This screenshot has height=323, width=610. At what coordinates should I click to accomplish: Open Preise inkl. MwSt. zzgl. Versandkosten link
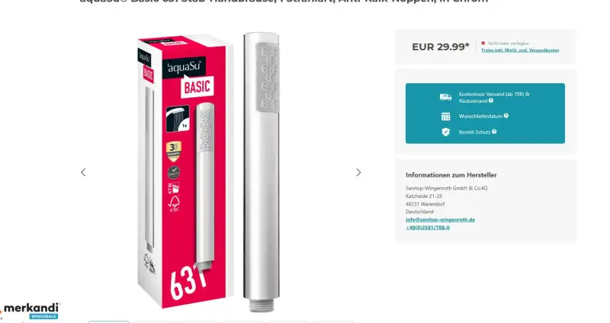click(520, 50)
